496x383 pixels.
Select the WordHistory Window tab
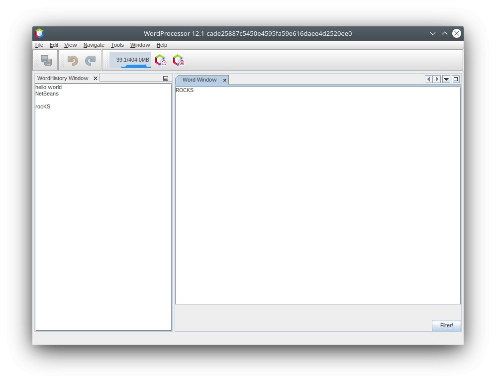(63, 78)
